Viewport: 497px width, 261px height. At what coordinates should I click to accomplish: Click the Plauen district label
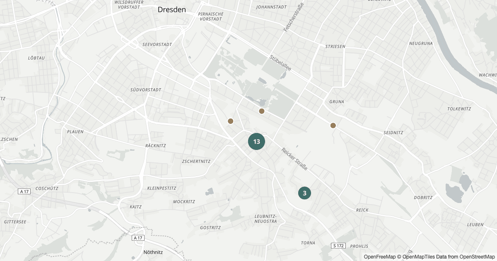coord(75,132)
